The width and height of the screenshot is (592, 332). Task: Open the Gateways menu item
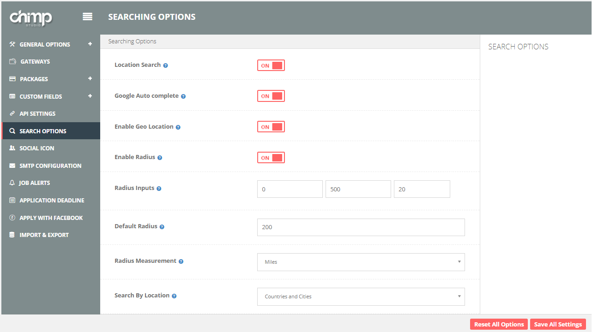coord(35,62)
